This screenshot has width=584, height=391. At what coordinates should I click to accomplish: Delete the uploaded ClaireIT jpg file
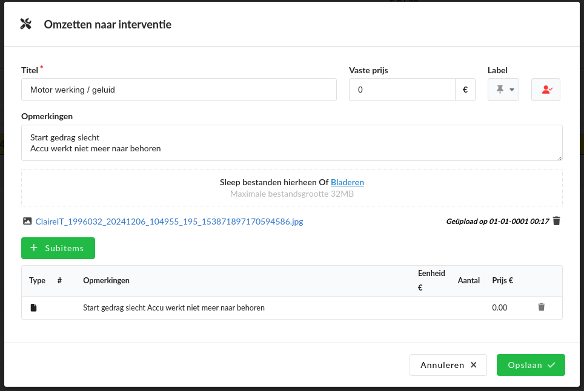(x=557, y=222)
